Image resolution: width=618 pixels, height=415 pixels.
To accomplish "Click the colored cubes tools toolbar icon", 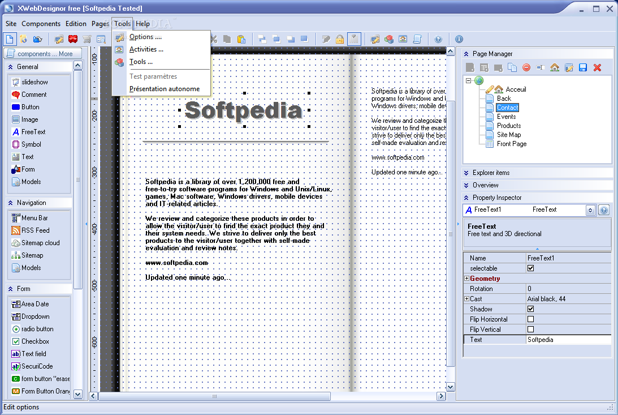I will [x=389, y=39].
